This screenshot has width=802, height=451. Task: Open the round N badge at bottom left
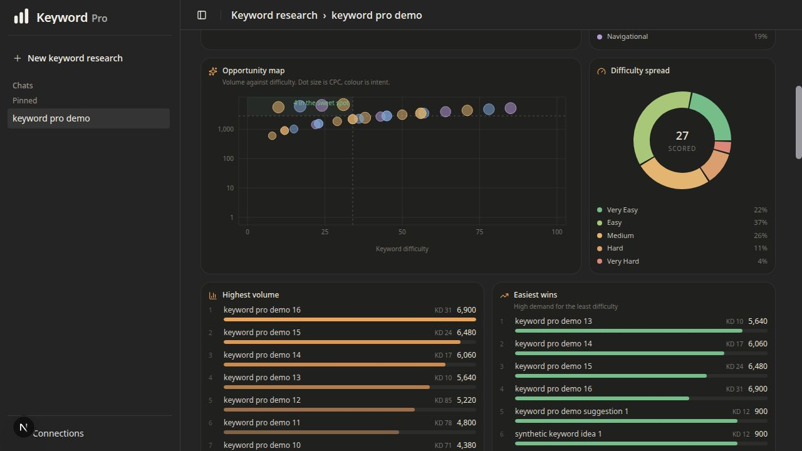tap(23, 428)
